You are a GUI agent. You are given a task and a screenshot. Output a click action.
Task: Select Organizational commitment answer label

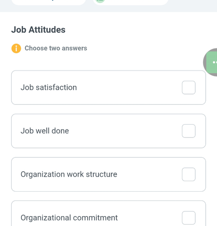(x=69, y=218)
